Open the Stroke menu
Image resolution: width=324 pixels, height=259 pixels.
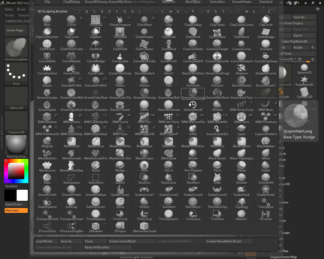[x=9, y=15]
